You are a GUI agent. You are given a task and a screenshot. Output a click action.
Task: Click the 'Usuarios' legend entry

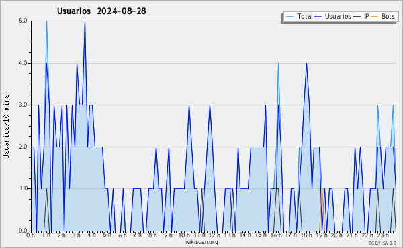(338, 16)
